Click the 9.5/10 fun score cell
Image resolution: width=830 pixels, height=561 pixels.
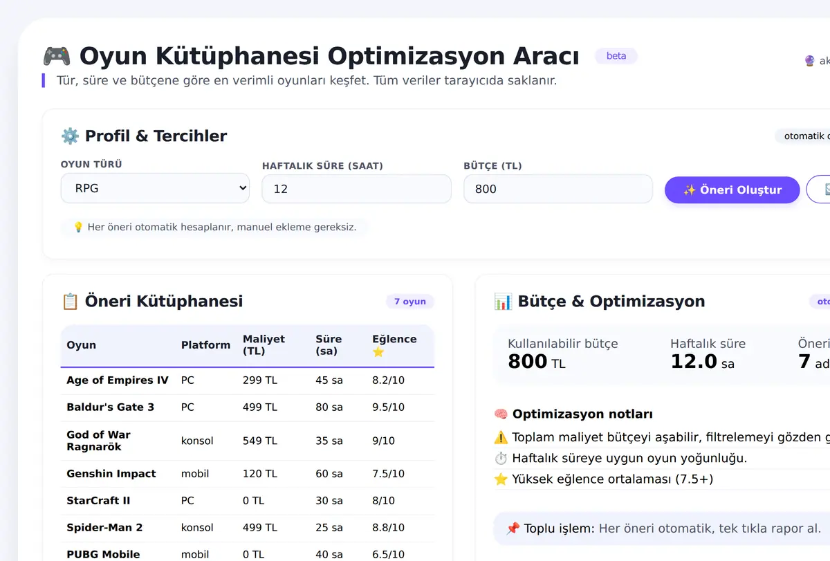point(388,407)
